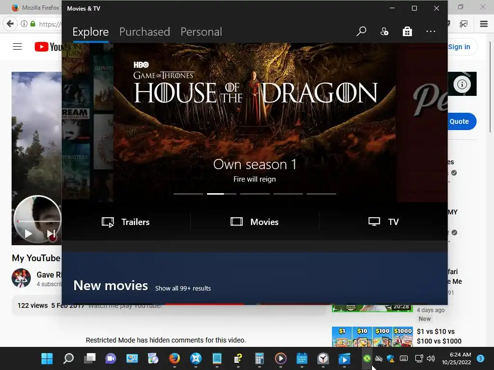Click Sign in on YouTube
This screenshot has width=494, height=370.
(x=459, y=47)
